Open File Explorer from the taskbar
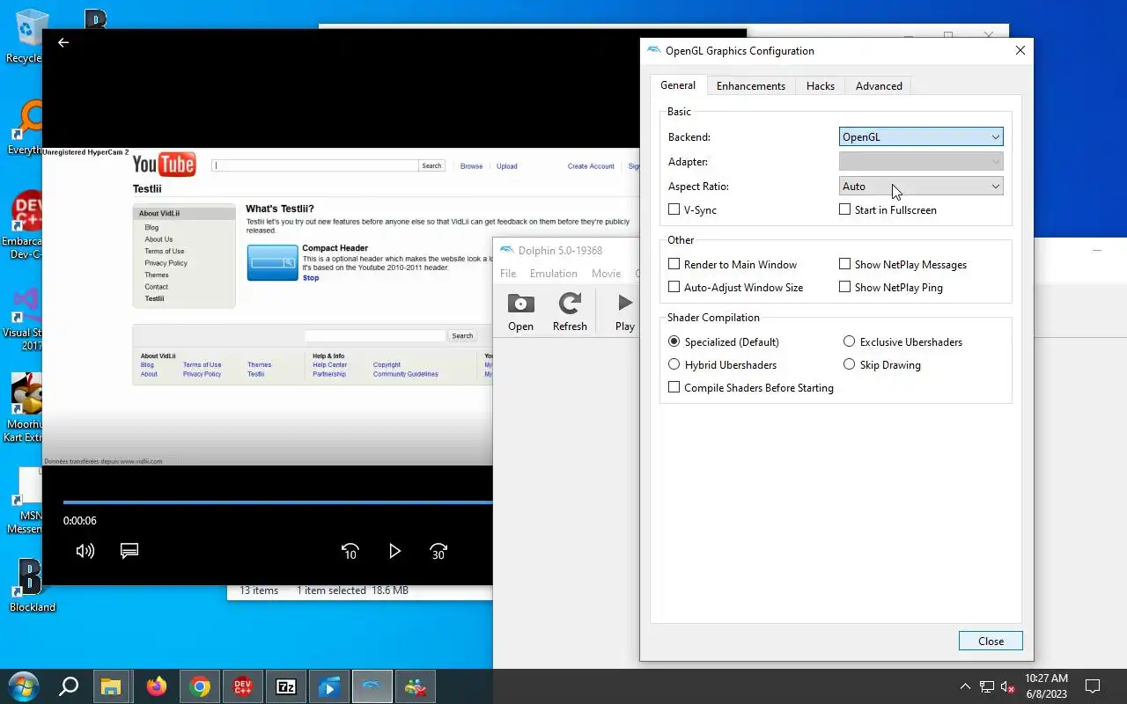 click(110, 686)
